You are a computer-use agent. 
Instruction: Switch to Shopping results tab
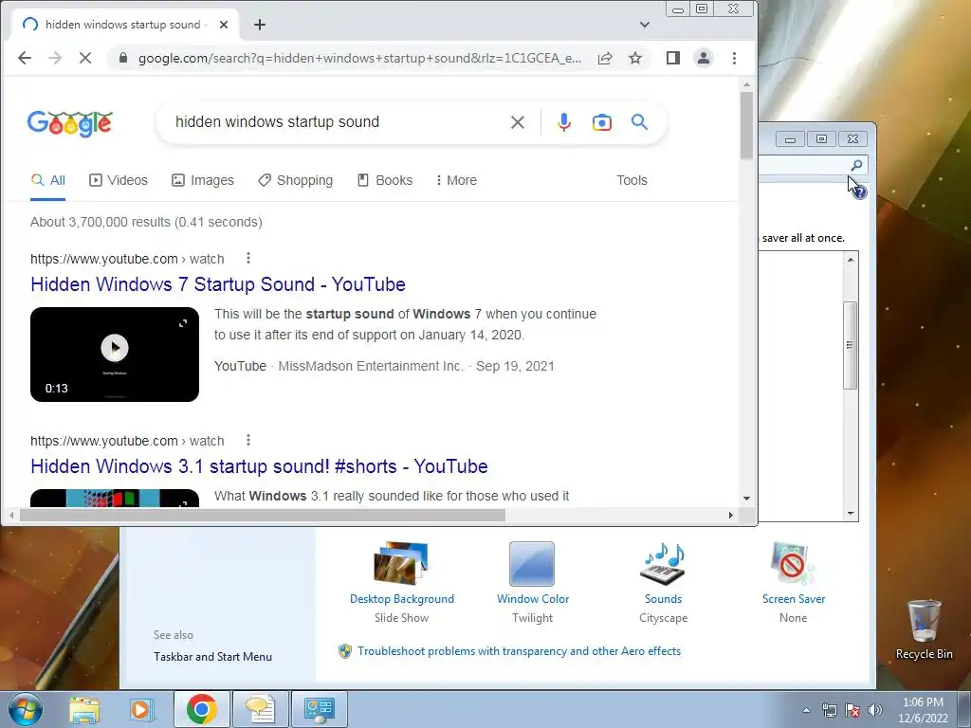pos(296,180)
